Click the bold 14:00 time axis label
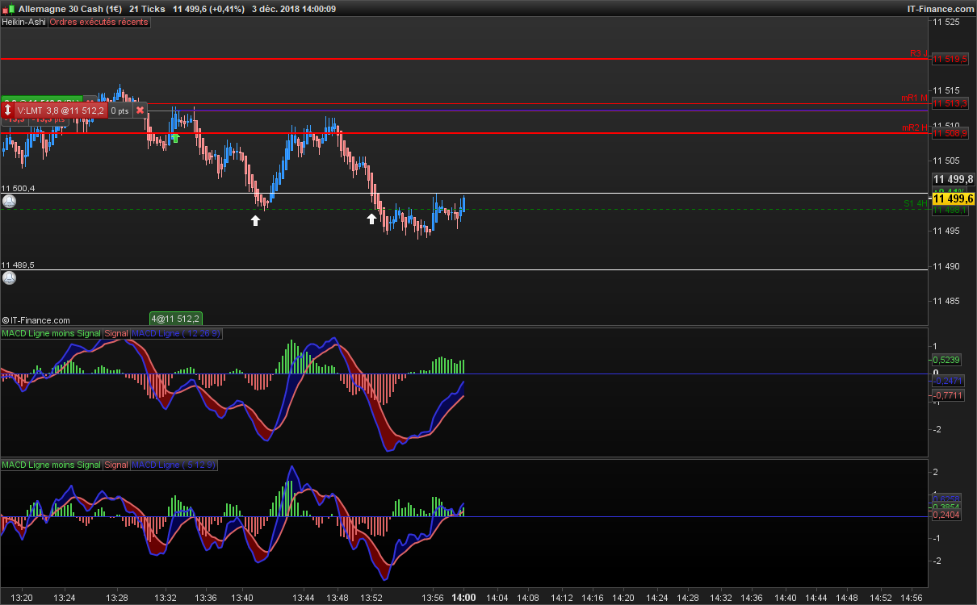The height and width of the screenshot is (605, 977). click(x=463, y=598)
